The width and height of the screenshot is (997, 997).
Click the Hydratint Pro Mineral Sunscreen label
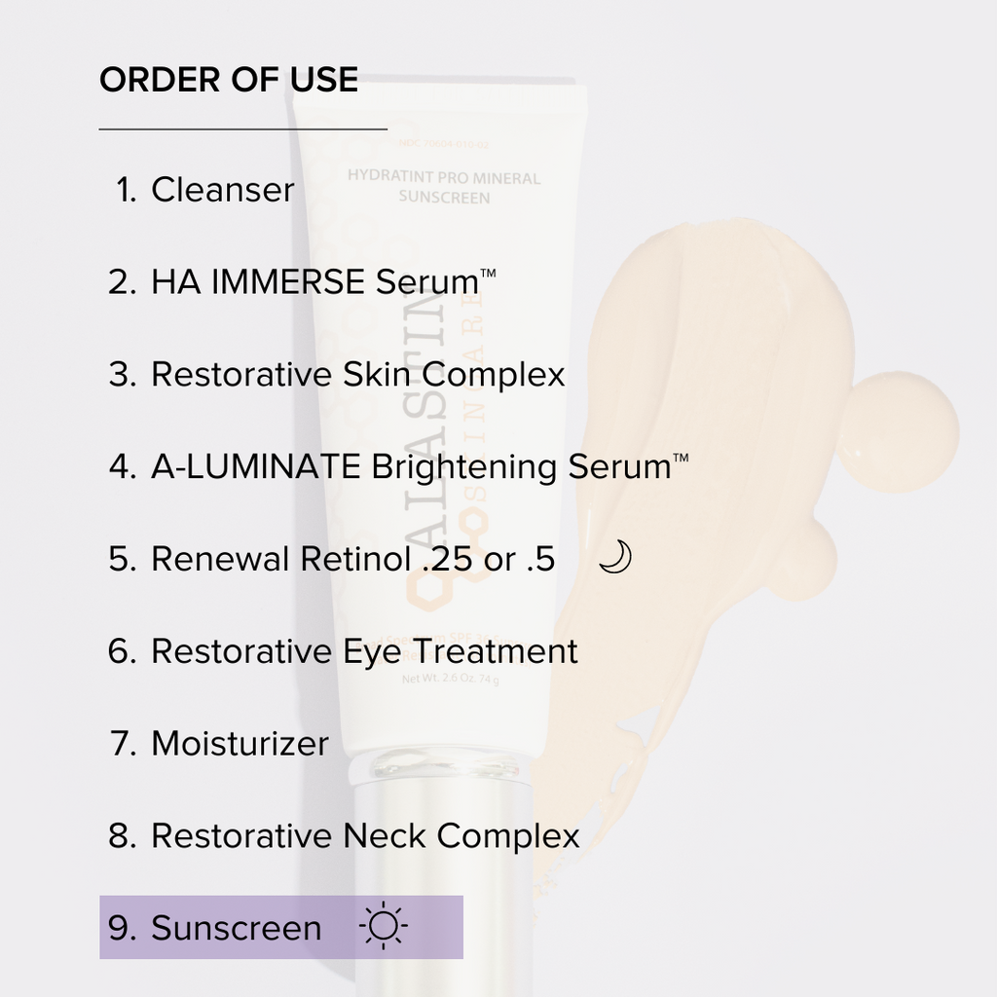click(443, 188)
